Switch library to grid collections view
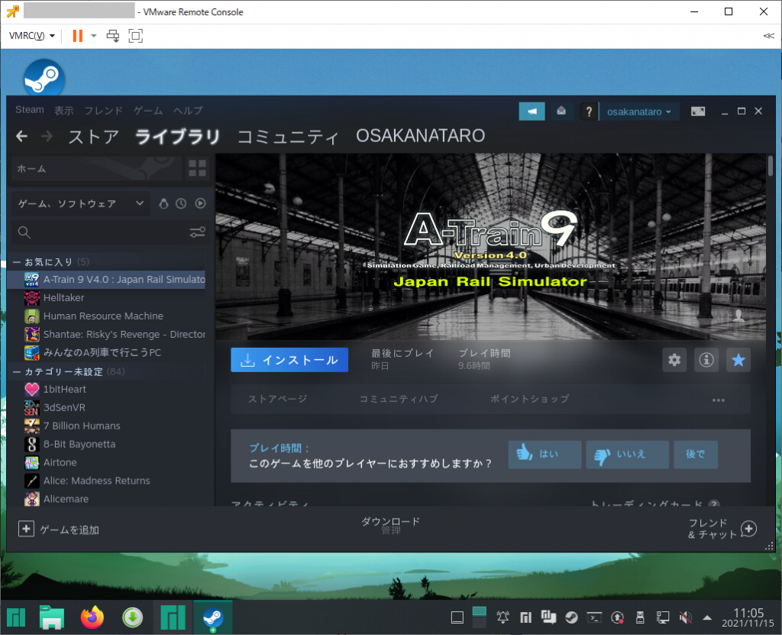This screenshot has width=782, height=635. 197,168
